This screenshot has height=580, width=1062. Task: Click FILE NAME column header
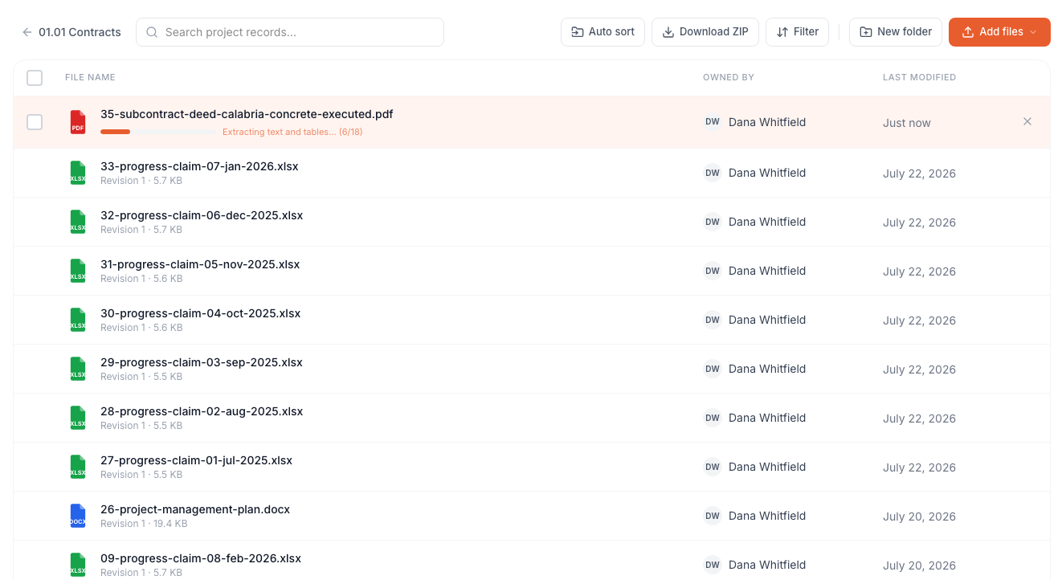[x=90, y=78]
